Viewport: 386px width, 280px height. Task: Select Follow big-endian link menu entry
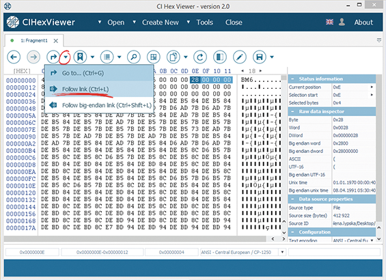(x=99, y=105)
